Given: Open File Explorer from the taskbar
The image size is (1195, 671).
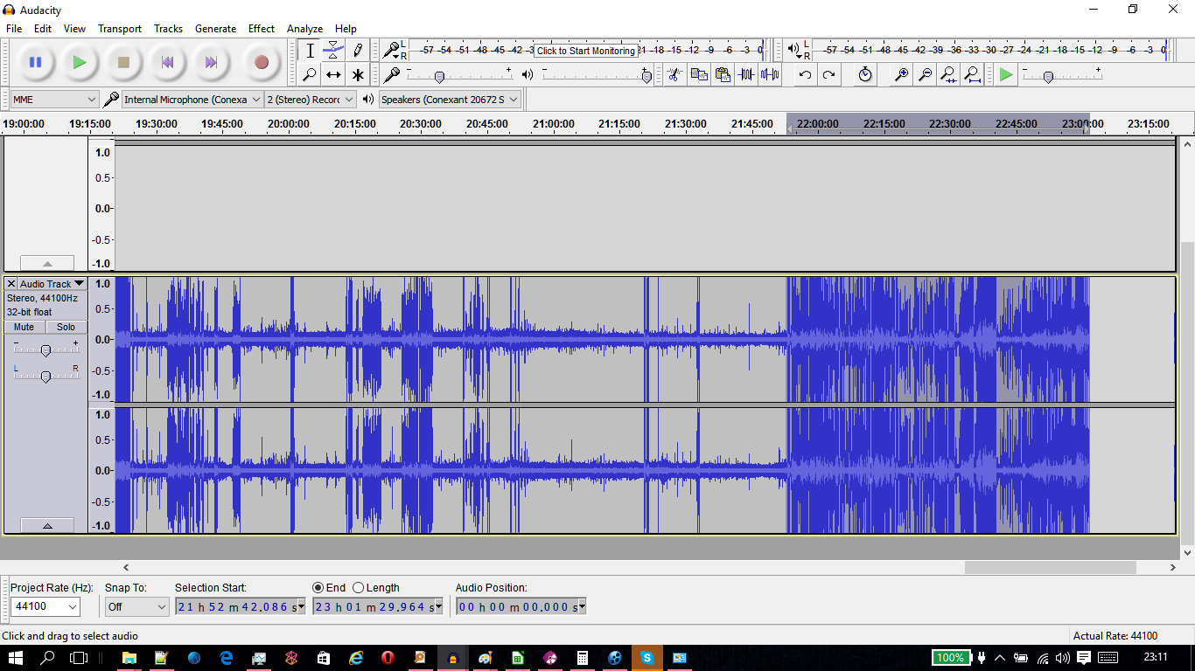Looking at the screenshot, I should (129, 658).
